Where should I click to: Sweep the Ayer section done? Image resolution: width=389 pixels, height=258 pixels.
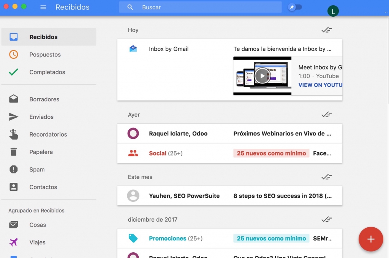[x=327, y=114]
